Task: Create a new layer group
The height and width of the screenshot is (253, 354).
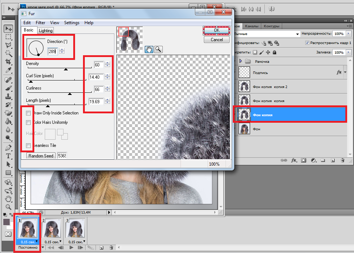Action: pyautogui.click(x=323, y=160)
